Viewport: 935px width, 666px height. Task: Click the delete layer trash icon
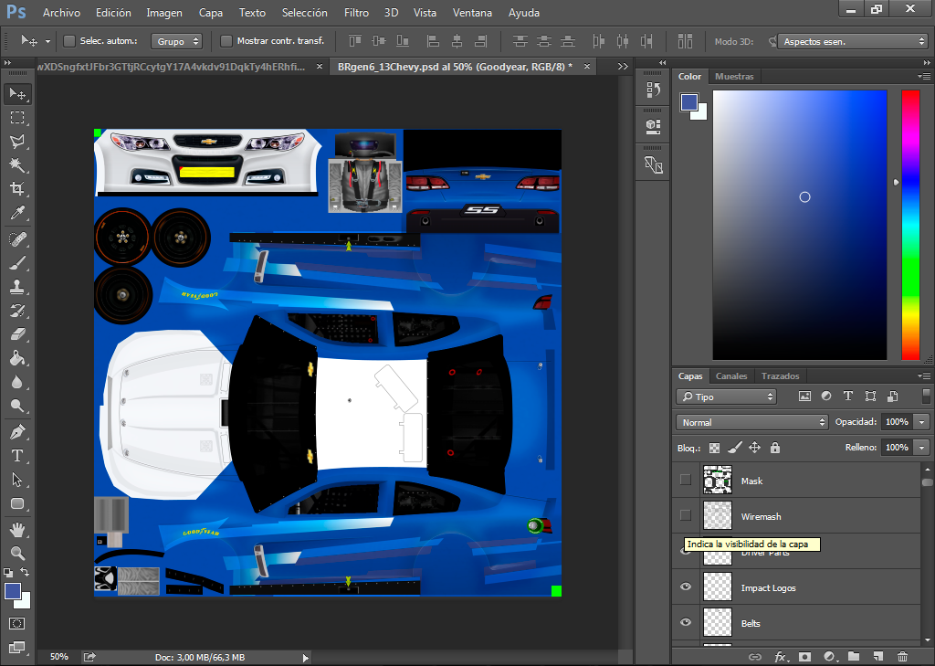click(903, 657)
